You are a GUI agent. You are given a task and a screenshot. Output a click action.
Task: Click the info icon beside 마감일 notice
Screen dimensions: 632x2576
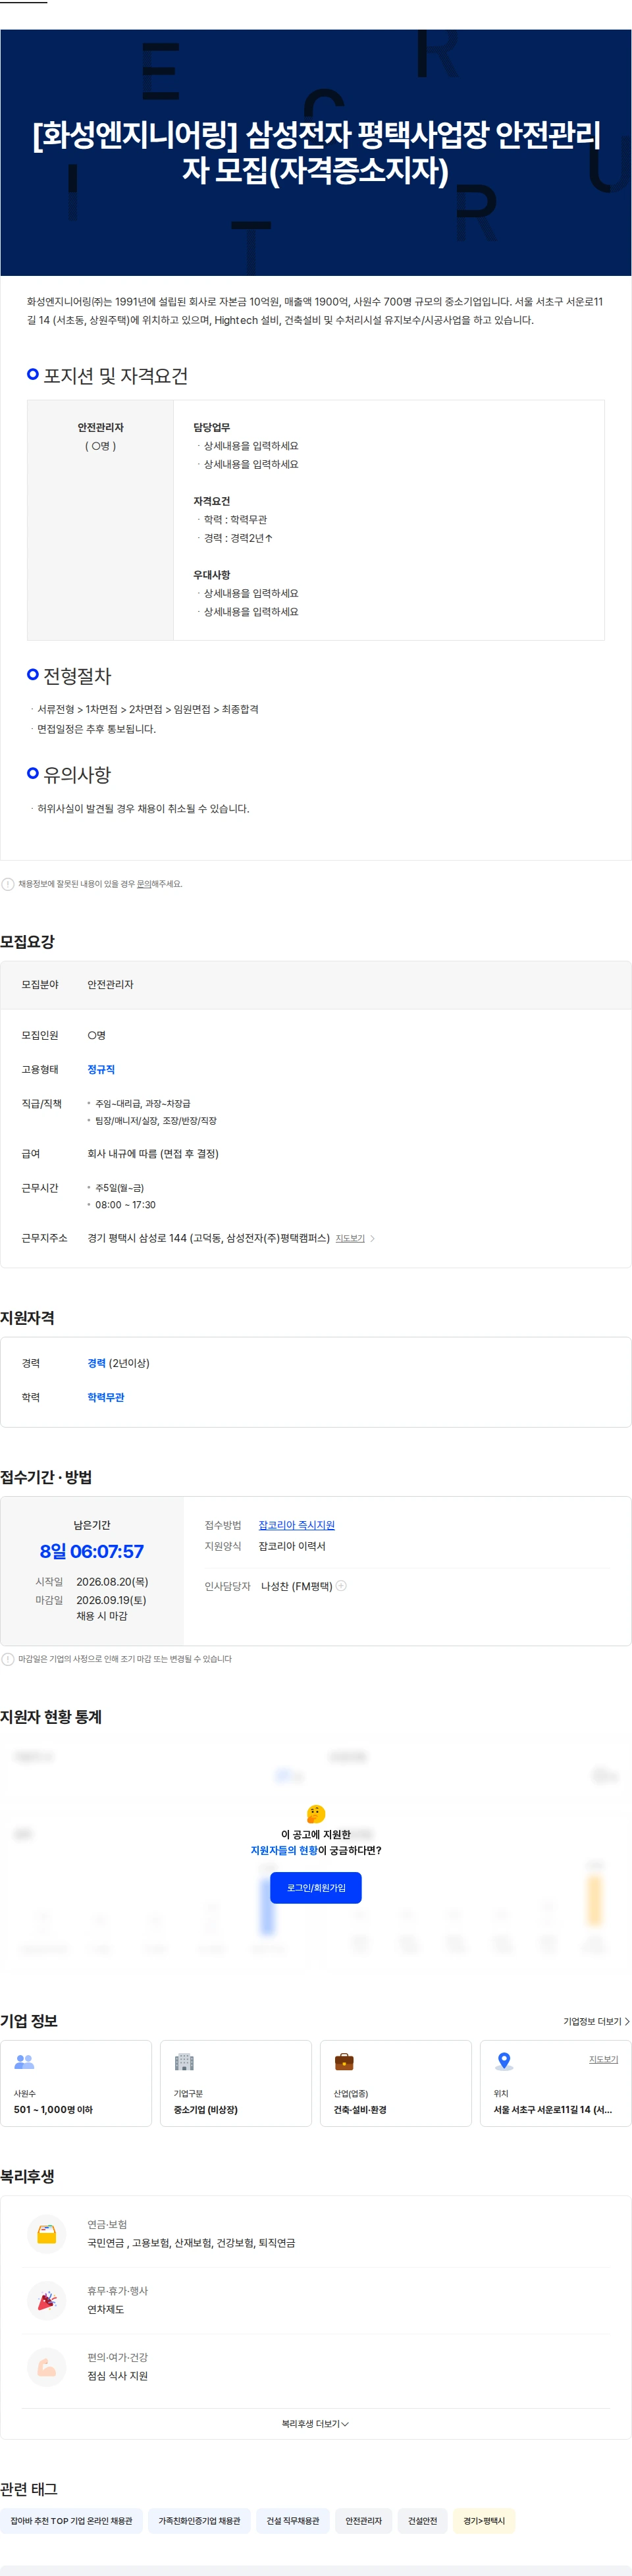click(8, 1659)
